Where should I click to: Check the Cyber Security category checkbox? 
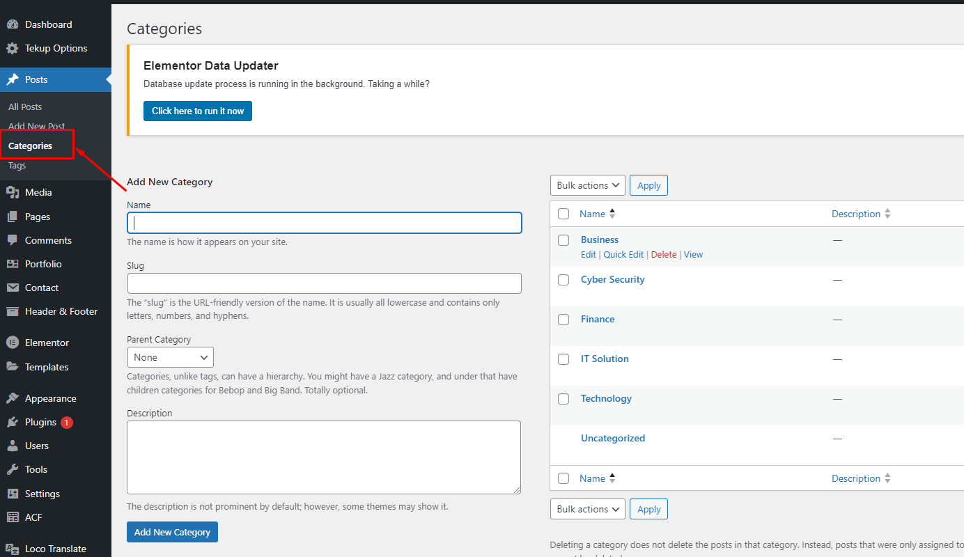564,280
